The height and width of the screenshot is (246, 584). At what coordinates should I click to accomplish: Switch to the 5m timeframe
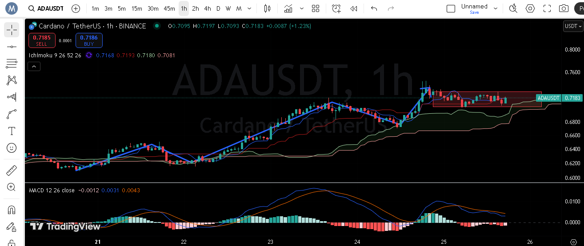(122, 8)
